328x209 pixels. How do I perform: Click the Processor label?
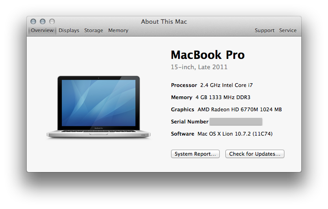pyautogui.click(x=184, y=85)
